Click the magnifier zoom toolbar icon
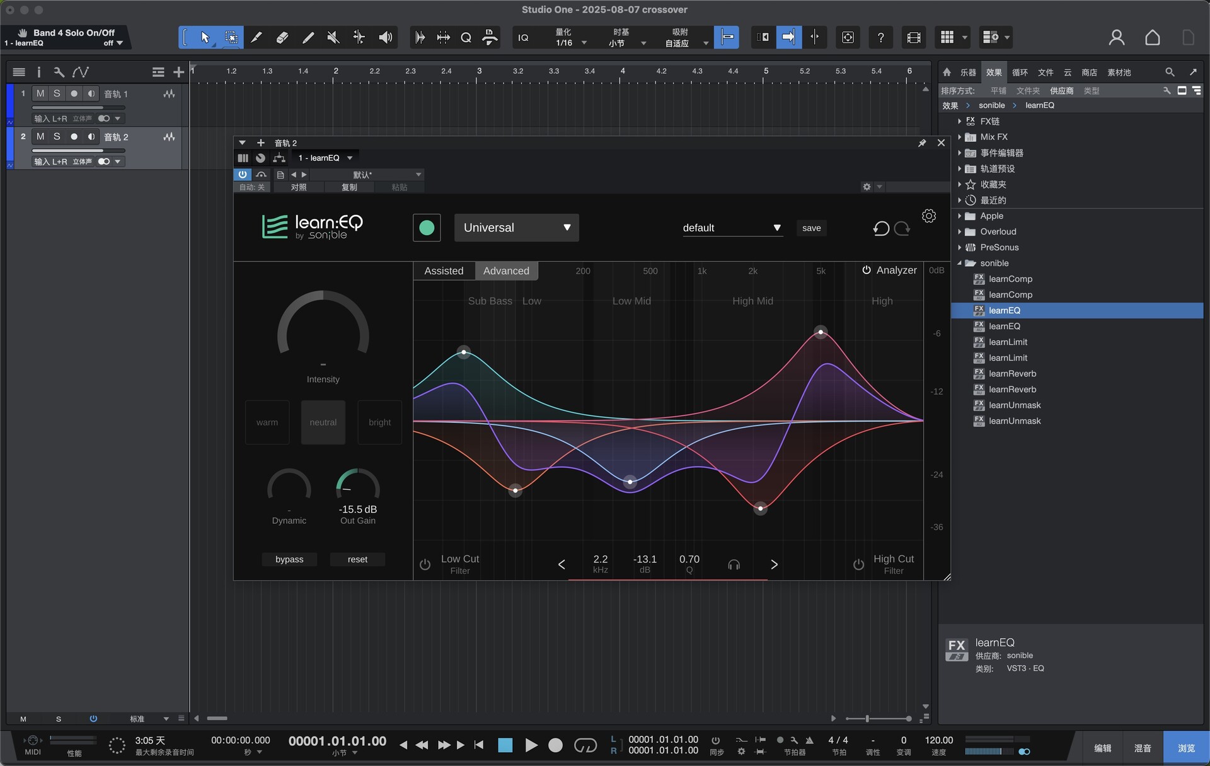This screenshot has width=1210, height=766. pyautogui.click(x=466, y=38)
